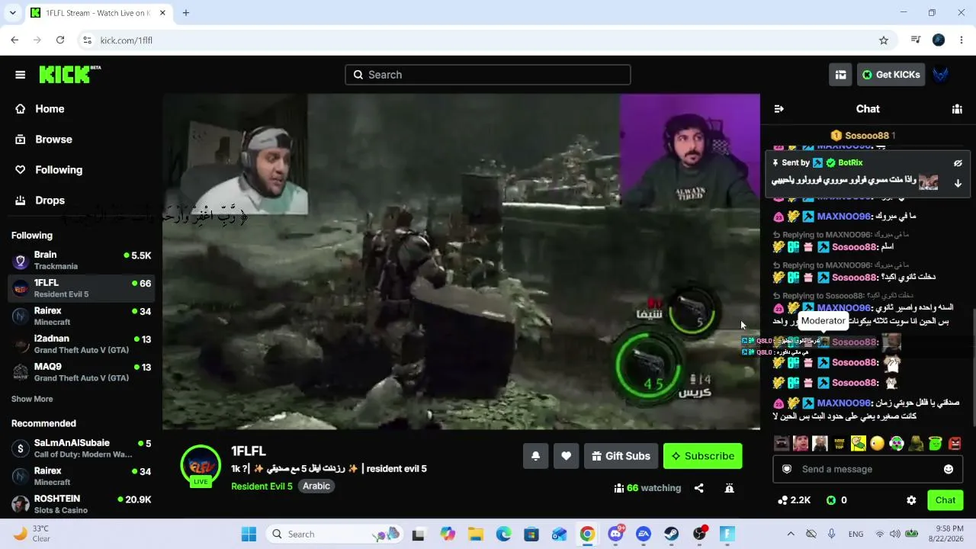Open SaLmAnAlSubaie recommended channel
Viewport: 976px width, 549px height.
[82, 448]
